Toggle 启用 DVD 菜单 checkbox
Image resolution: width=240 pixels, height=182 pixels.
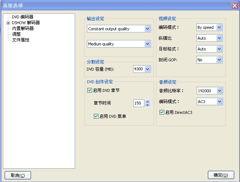tap(96, 116)
